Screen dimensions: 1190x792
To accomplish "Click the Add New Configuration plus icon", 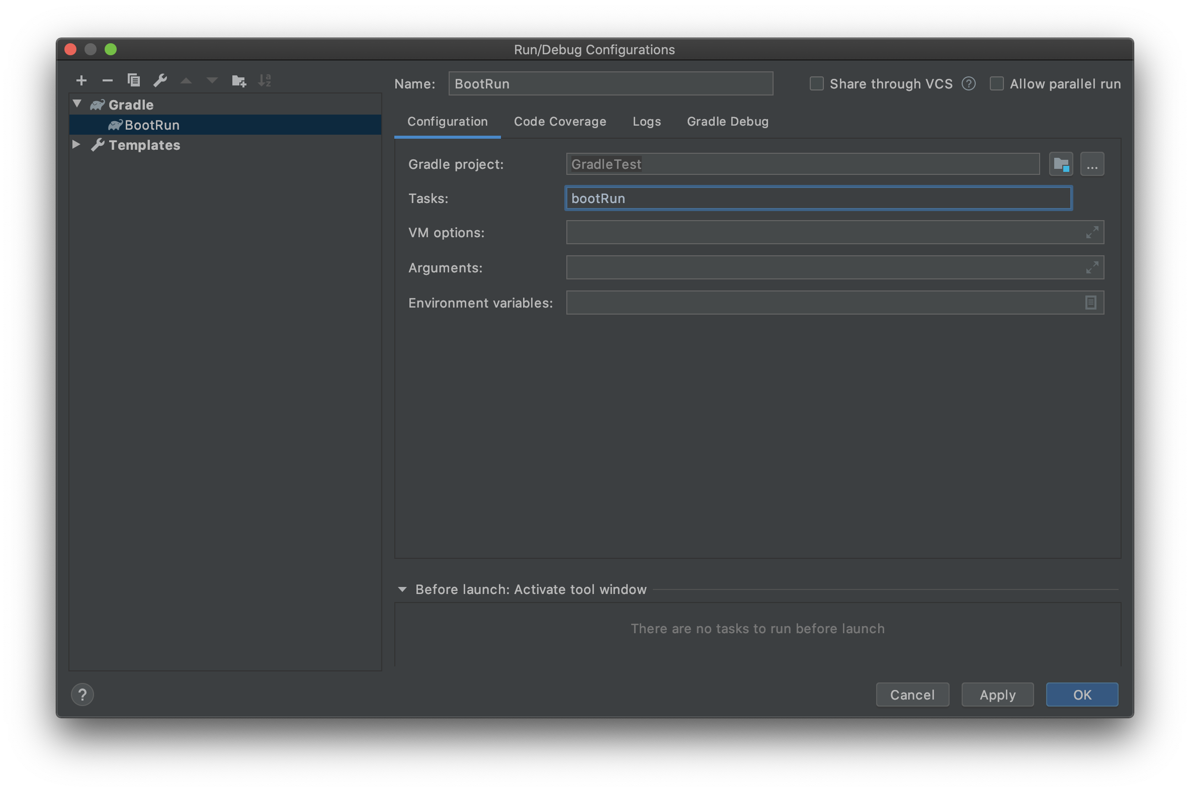I will coord(81,80).
